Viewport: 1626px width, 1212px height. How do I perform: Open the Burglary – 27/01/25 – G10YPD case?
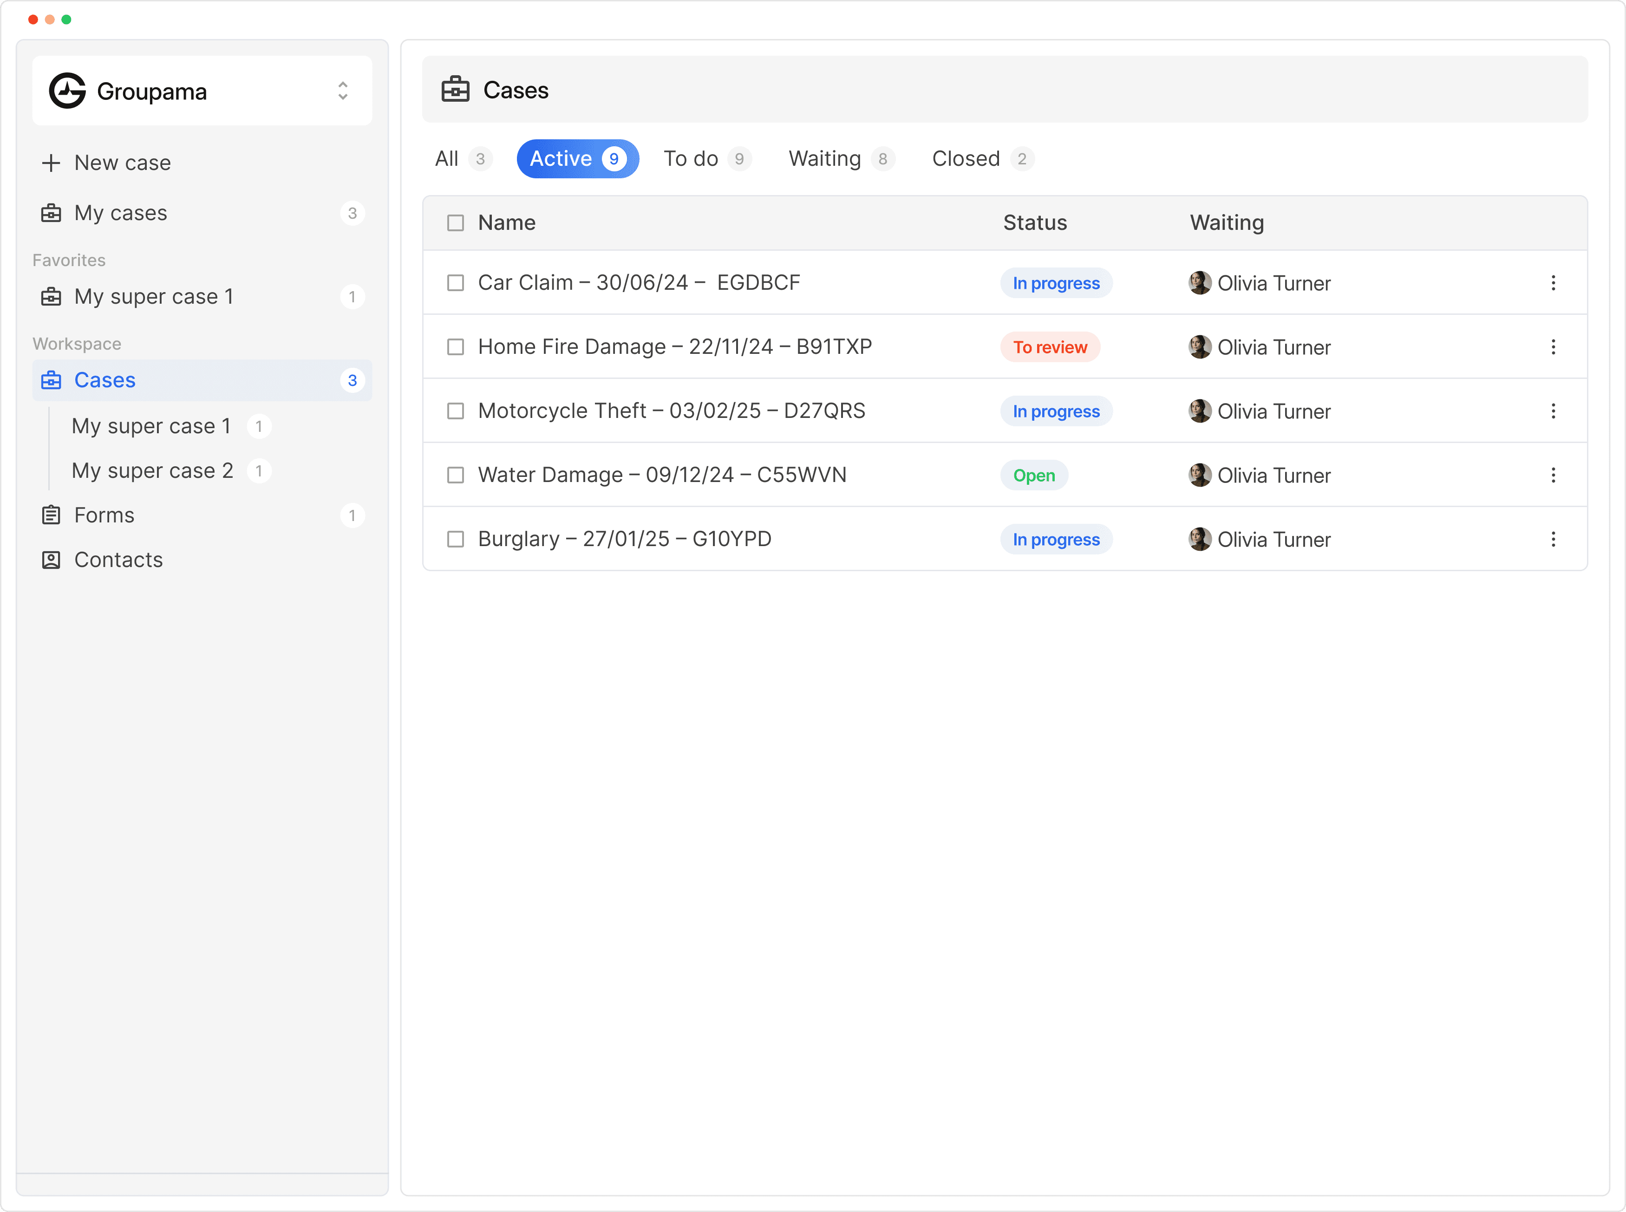[x=624, y=539]
